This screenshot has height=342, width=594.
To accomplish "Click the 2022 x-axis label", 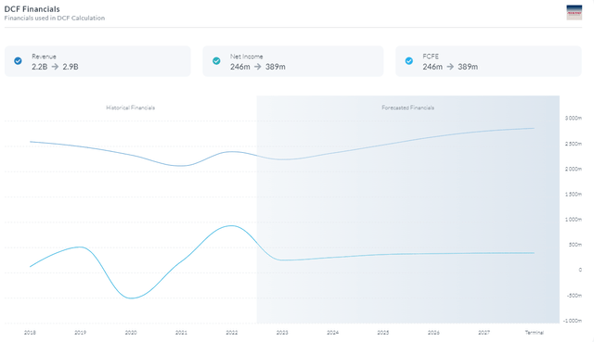I will click(232, 333).
